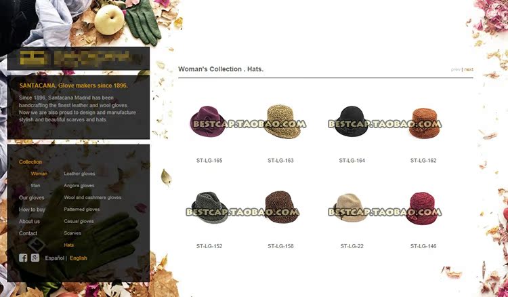View the straw hat ST-LG-163
This screenshot has width=508, height=297.
coord(281,121)
